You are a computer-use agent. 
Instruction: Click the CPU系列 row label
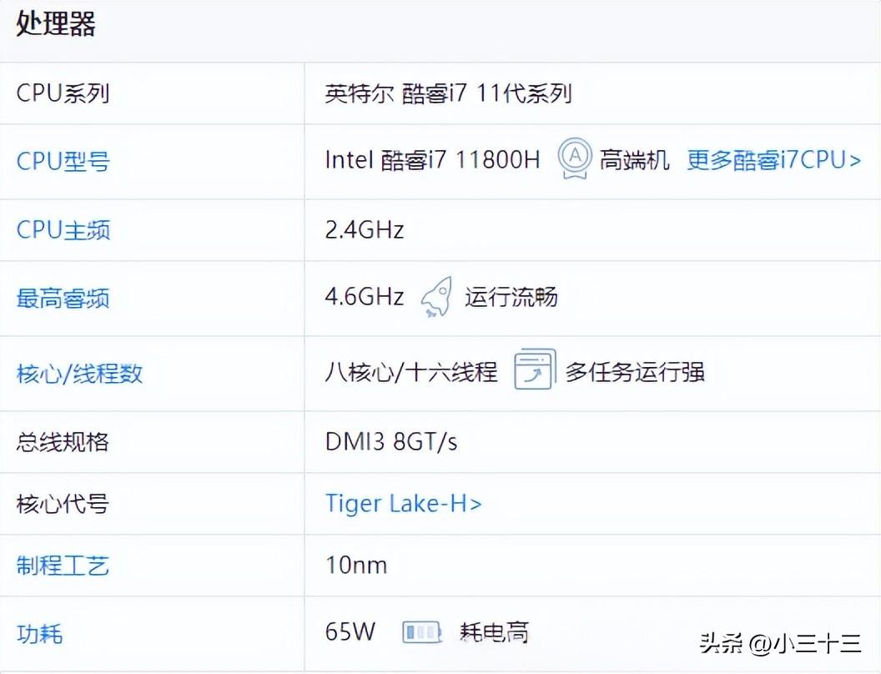tap(63, 93)
